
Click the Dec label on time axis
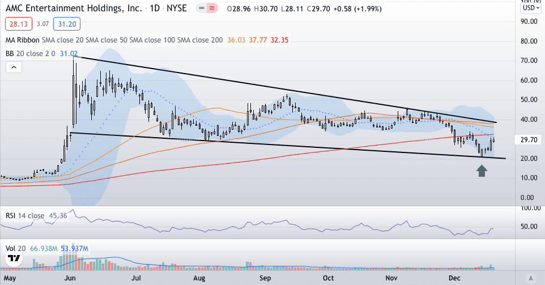[x=454, y=278]
